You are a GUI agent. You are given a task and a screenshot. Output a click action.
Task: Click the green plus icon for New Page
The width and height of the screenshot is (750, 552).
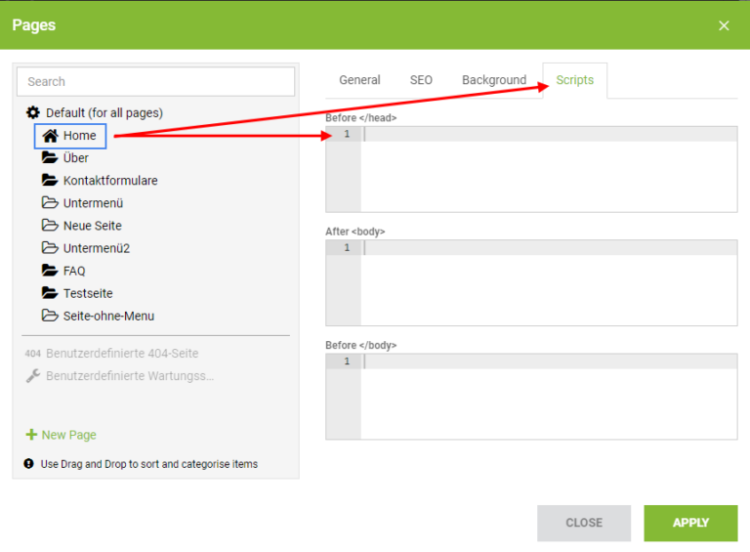[x=31, y=435]
